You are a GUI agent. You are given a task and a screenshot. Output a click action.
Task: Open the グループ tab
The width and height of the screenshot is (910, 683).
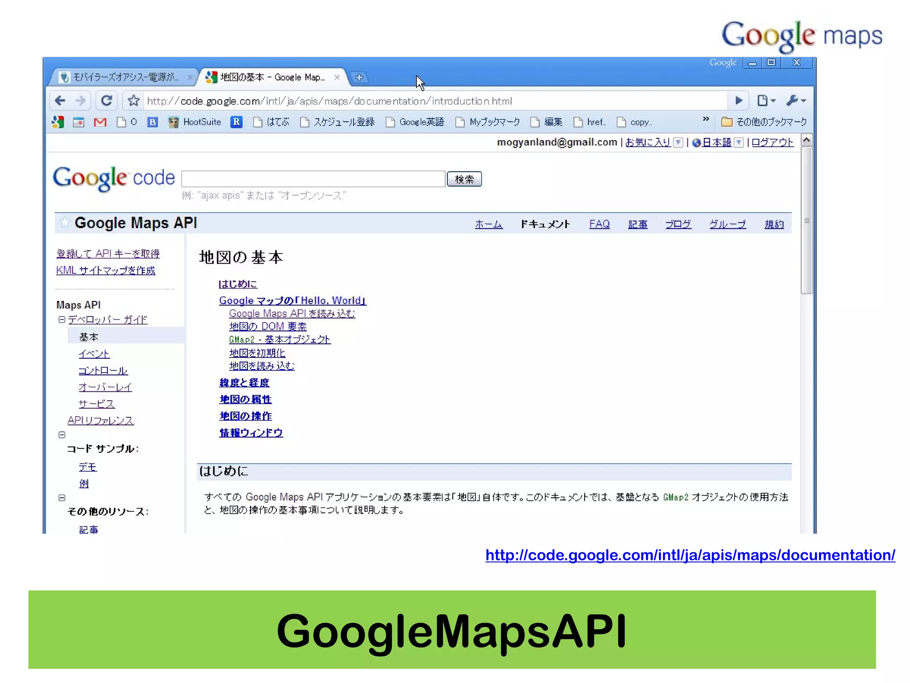tap(727, 224)
